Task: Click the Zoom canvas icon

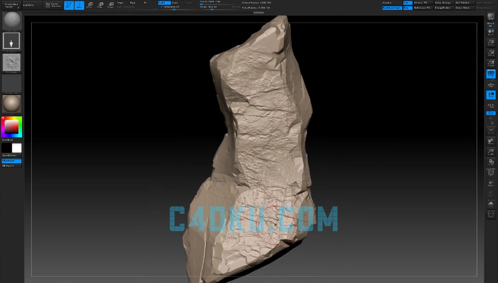Action: pos(490,42)
